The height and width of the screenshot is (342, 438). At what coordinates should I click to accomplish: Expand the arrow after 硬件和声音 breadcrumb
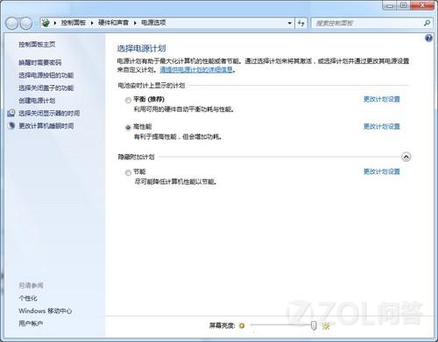(135, 23)
